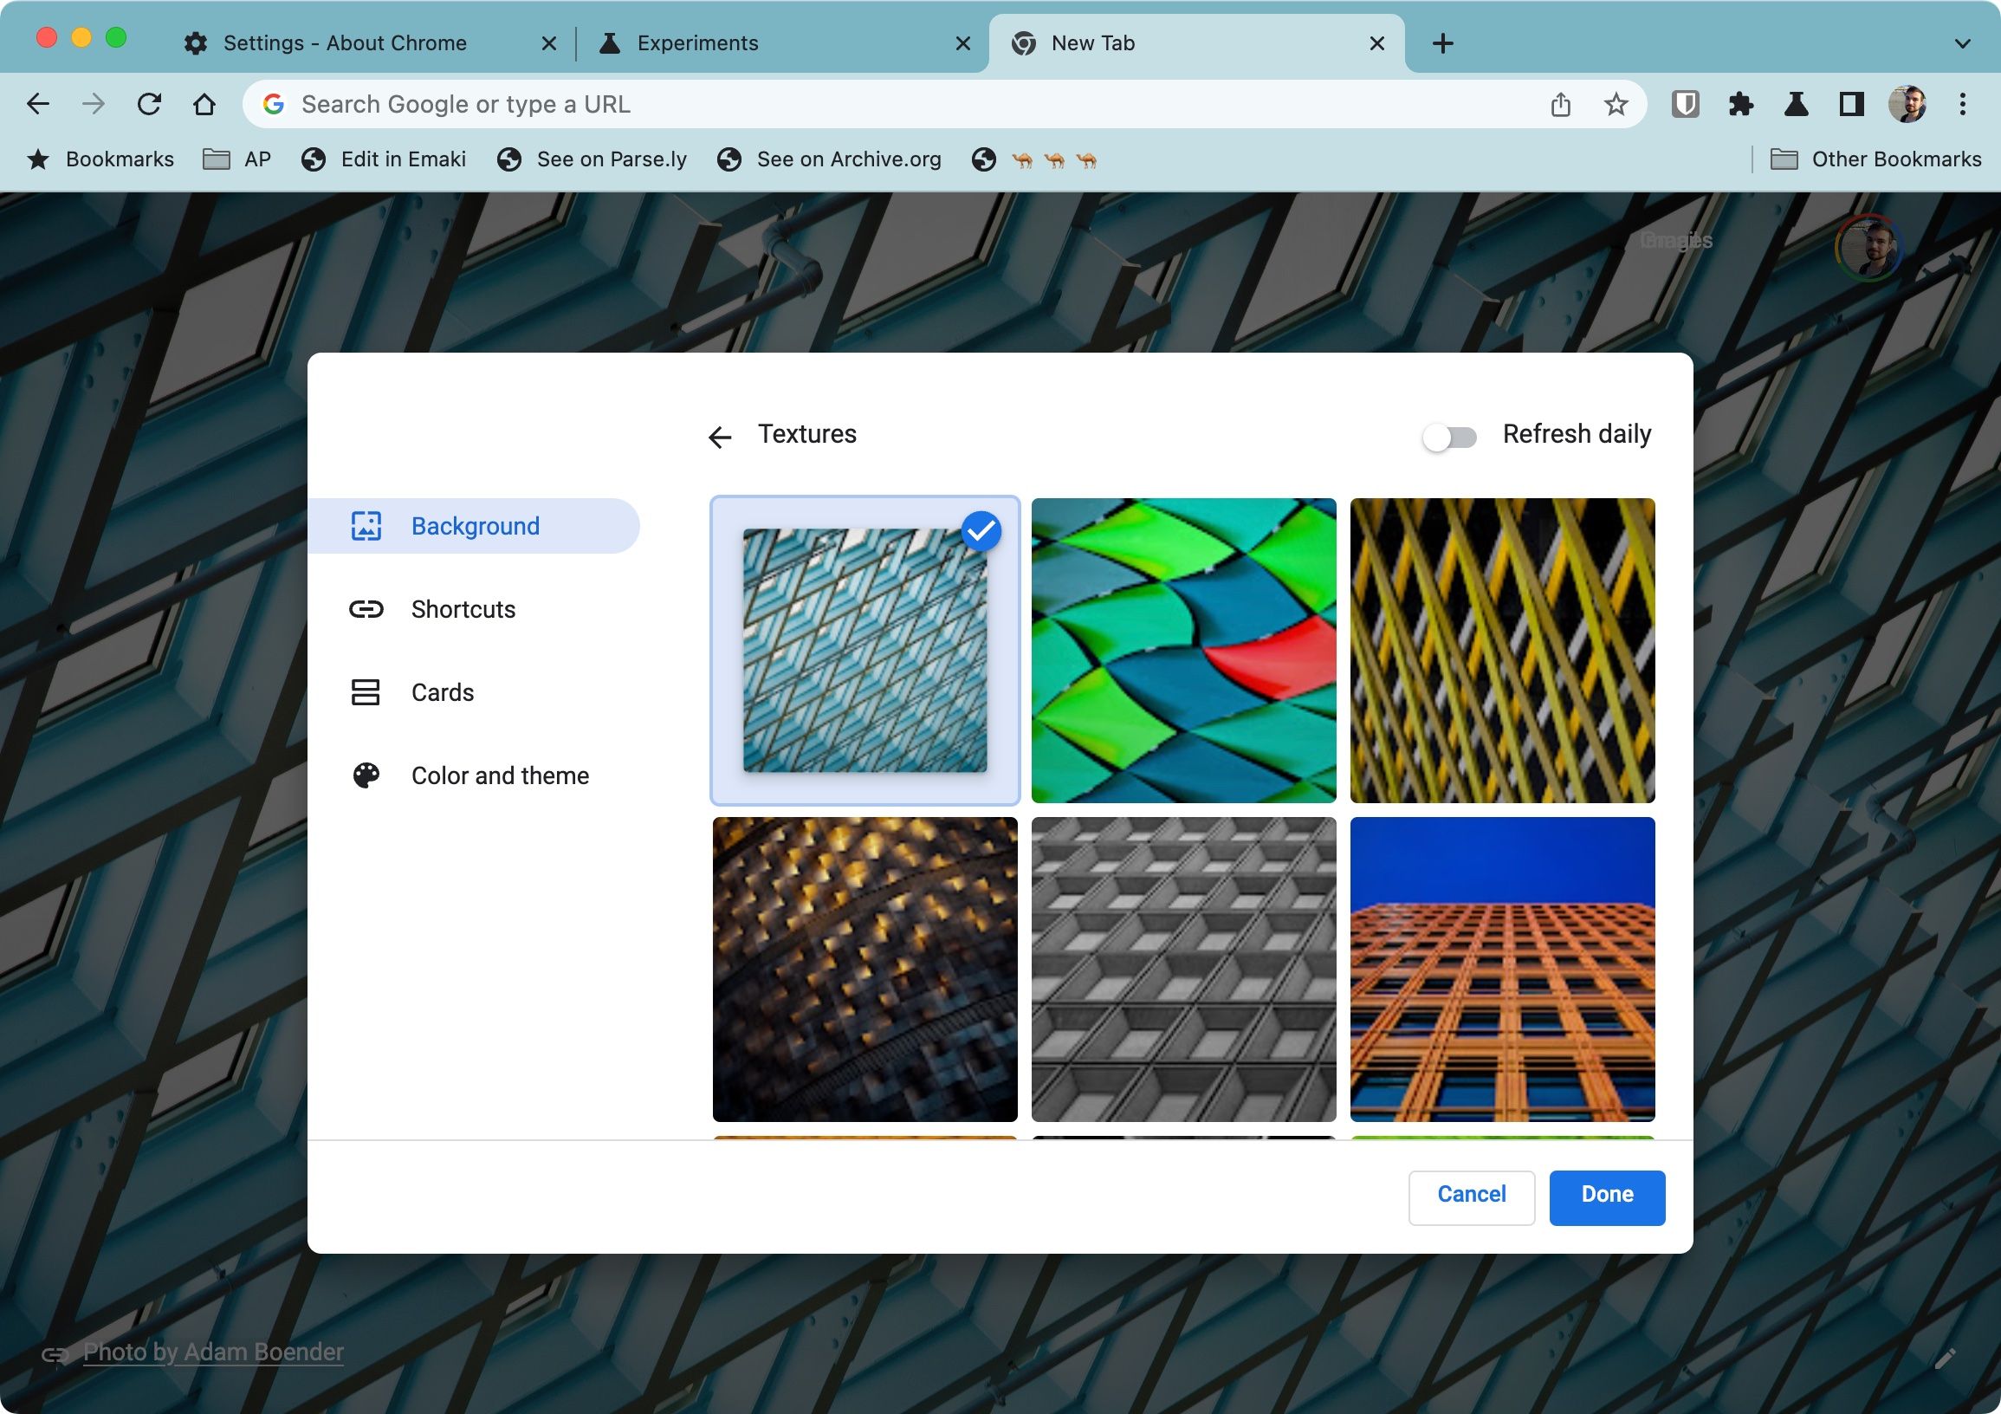Select the Shortcuts panel icon
The height and width of the screenshot is (1414, 2001).
(367, 607)
